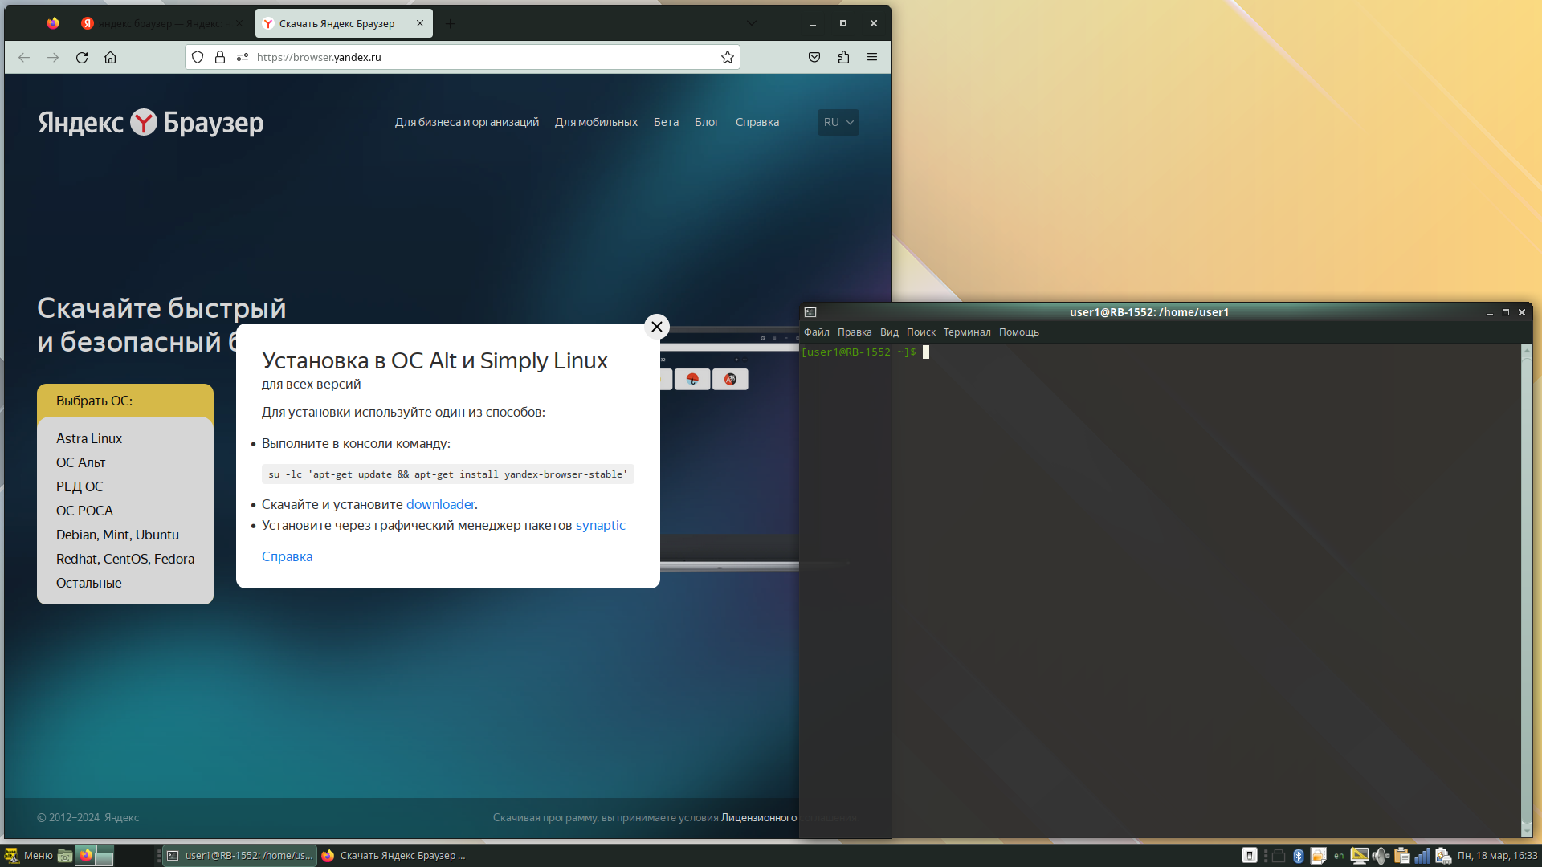Open 'Для бизнеса и организаций' link
The width and height of the screenshot is (1542, 867).
[x=467, y=122]
